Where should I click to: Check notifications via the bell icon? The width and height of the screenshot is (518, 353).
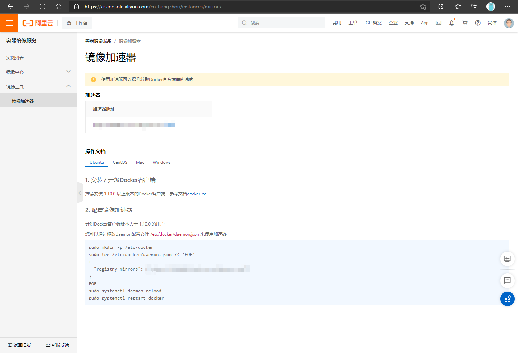point(451,23)
